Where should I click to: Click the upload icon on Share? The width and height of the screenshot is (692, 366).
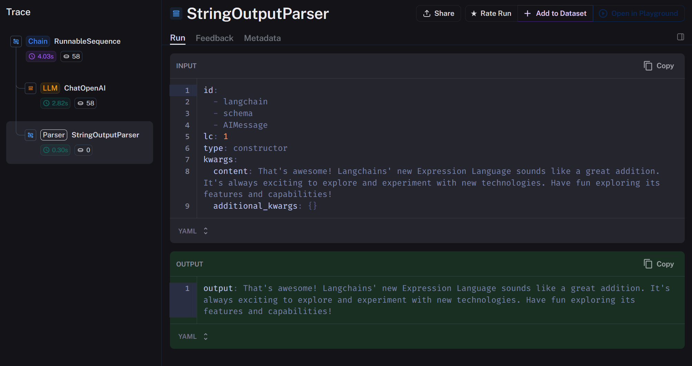(x=427, y=13)
